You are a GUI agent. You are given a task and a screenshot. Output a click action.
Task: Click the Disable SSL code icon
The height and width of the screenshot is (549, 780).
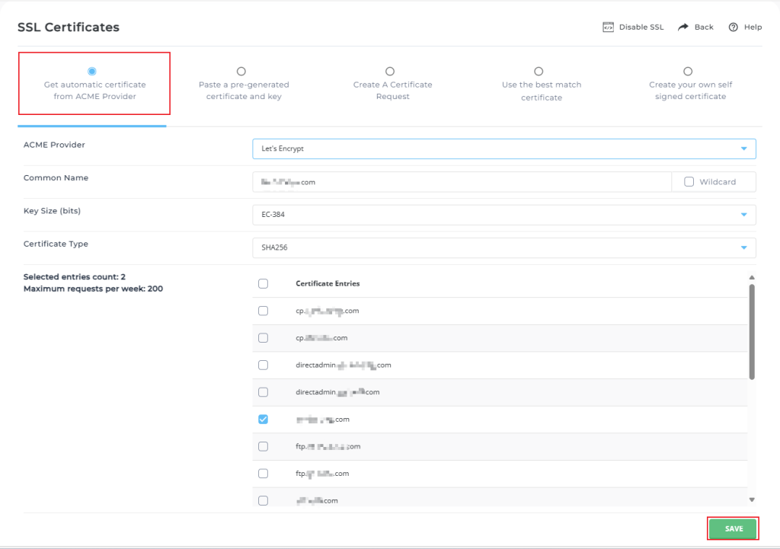tap(608, 27)
